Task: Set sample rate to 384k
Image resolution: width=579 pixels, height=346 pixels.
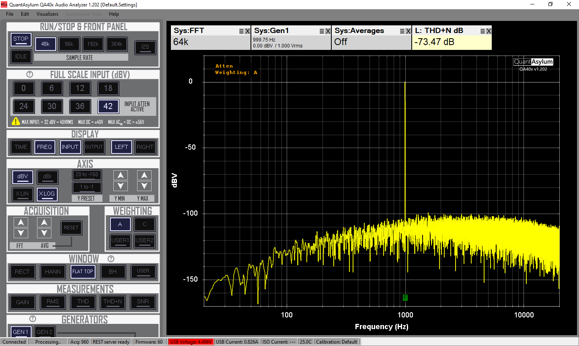Action: click(x=117, y=44)
